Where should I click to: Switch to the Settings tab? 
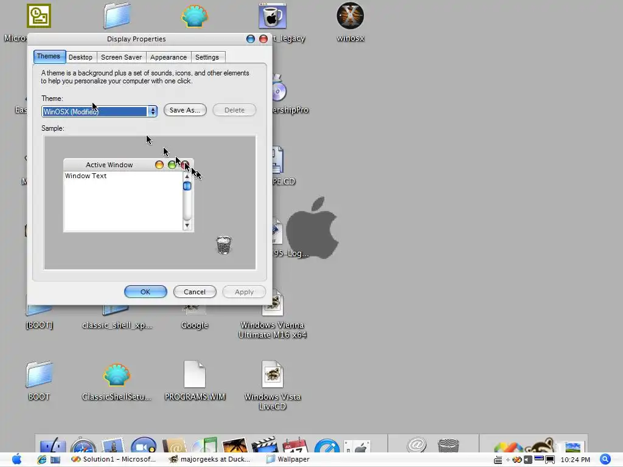(207, 57)
